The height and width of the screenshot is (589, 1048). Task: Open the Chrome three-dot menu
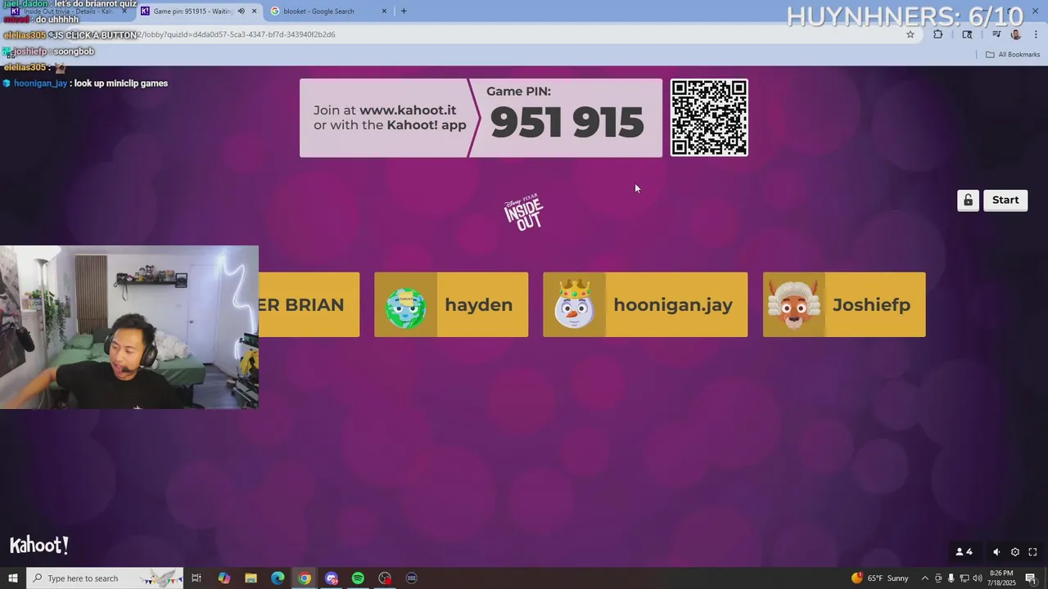click(1037, 34)
